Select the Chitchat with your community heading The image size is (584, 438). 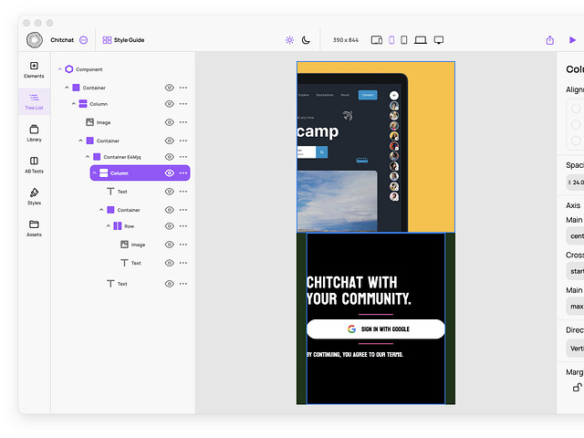pos(359,290)
